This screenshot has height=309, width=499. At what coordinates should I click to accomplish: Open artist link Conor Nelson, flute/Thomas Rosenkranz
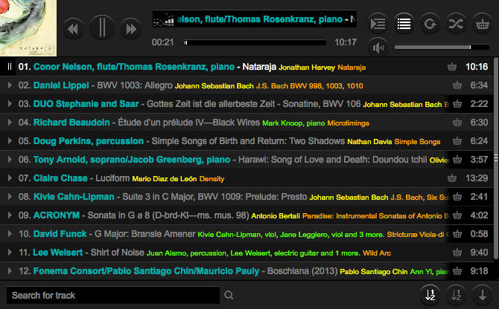(134, 67)
